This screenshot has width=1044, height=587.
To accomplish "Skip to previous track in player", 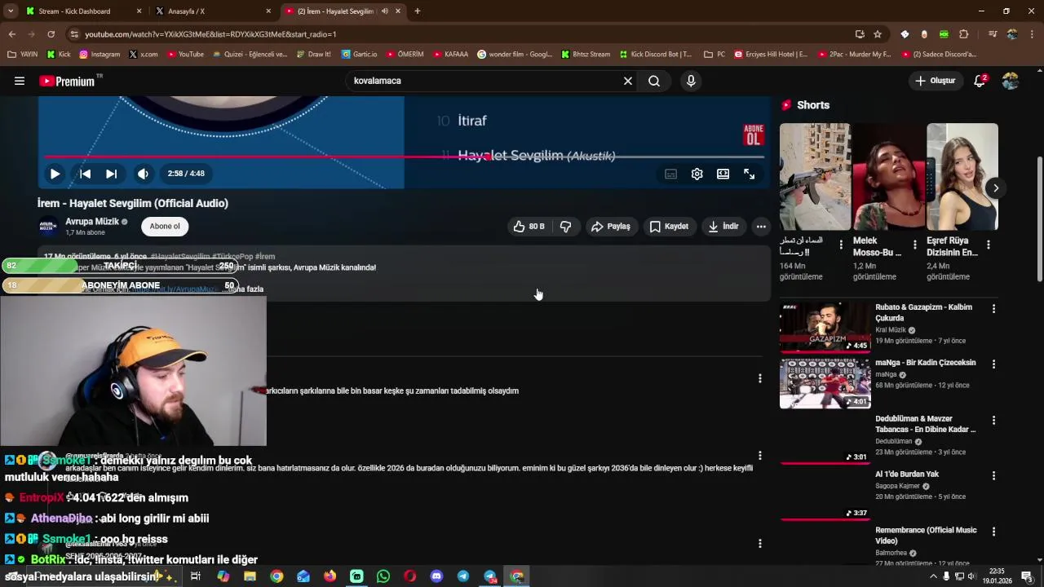I will pos(85,174).
